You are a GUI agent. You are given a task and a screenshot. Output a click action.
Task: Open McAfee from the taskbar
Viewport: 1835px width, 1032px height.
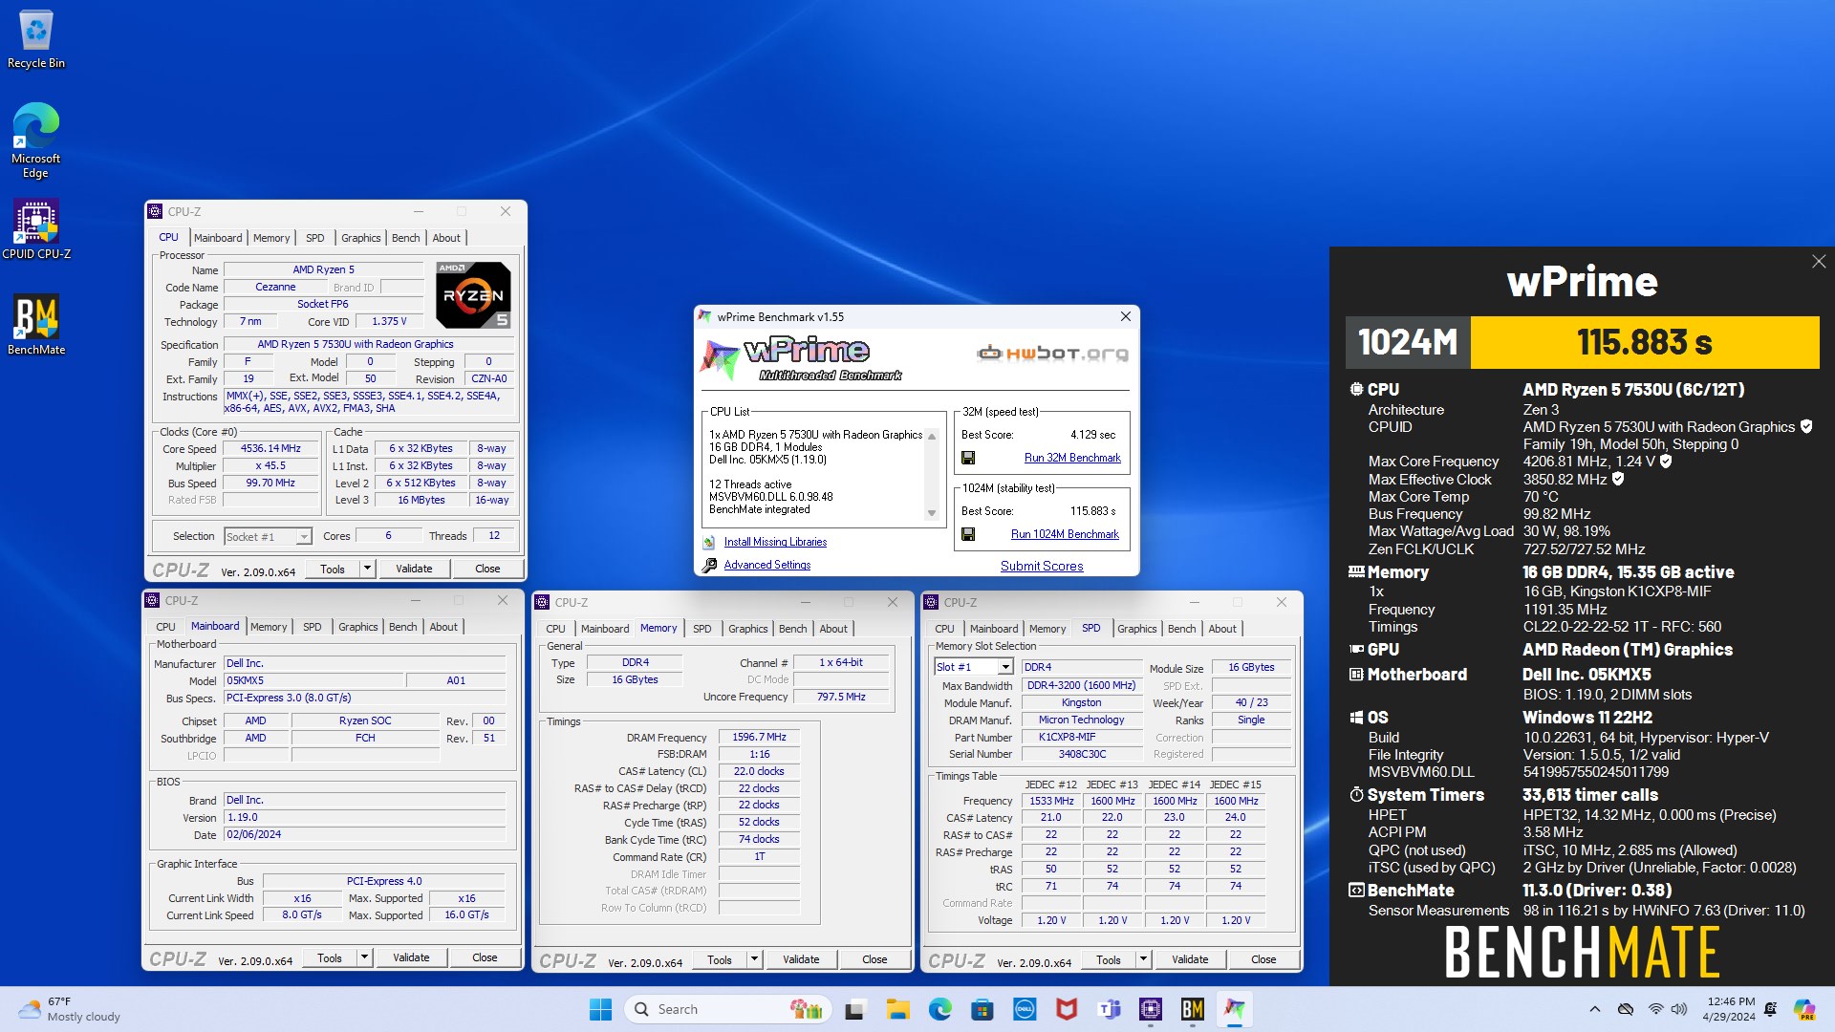coord(1067,1009)
